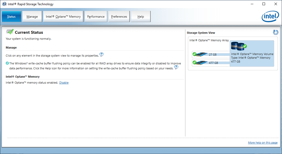Image resolution: width=282 pixels, height=154 pixels.
Task: Click the Manage section heading
Action: tap(11, 48)
